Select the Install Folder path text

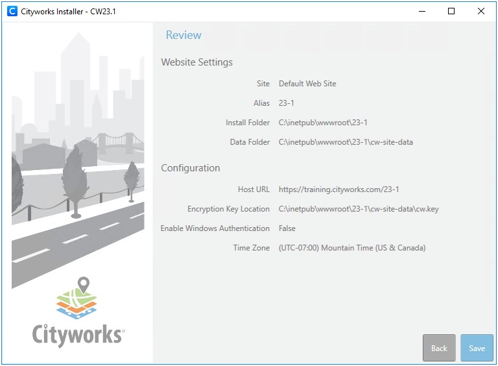324,123
